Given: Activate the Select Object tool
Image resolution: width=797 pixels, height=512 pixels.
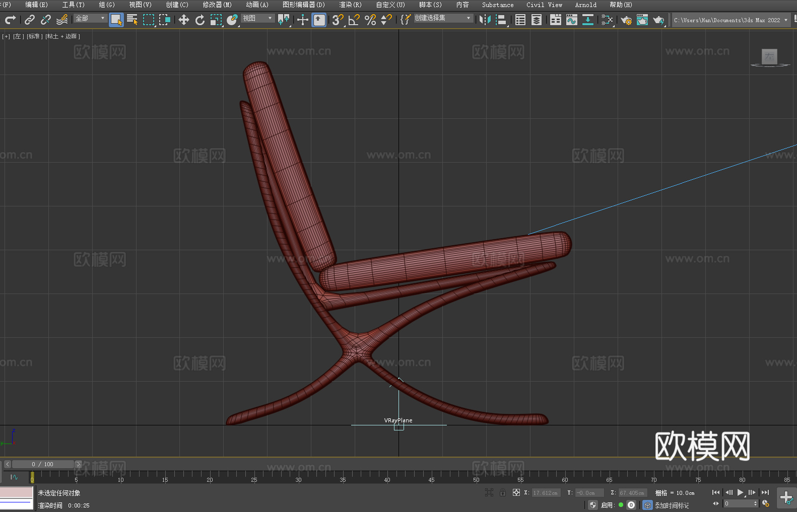Looking at the screenshot, I should point(116,20).
